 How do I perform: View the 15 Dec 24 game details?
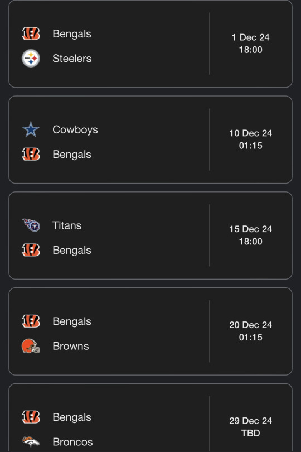point(151,235)
